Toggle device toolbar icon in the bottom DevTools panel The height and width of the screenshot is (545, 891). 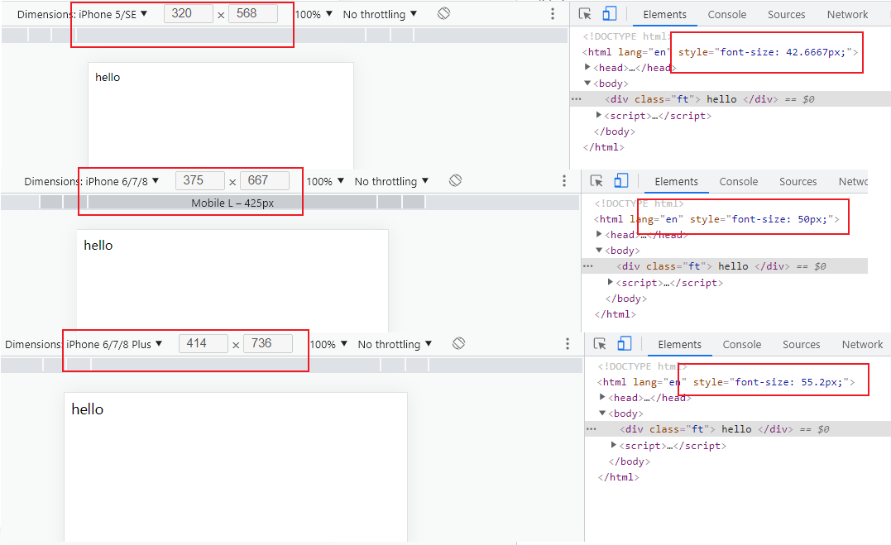pyautogui.click(x=625, y=343)
